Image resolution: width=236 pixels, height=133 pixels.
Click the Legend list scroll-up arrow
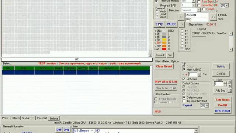click(x=231, y=34)
